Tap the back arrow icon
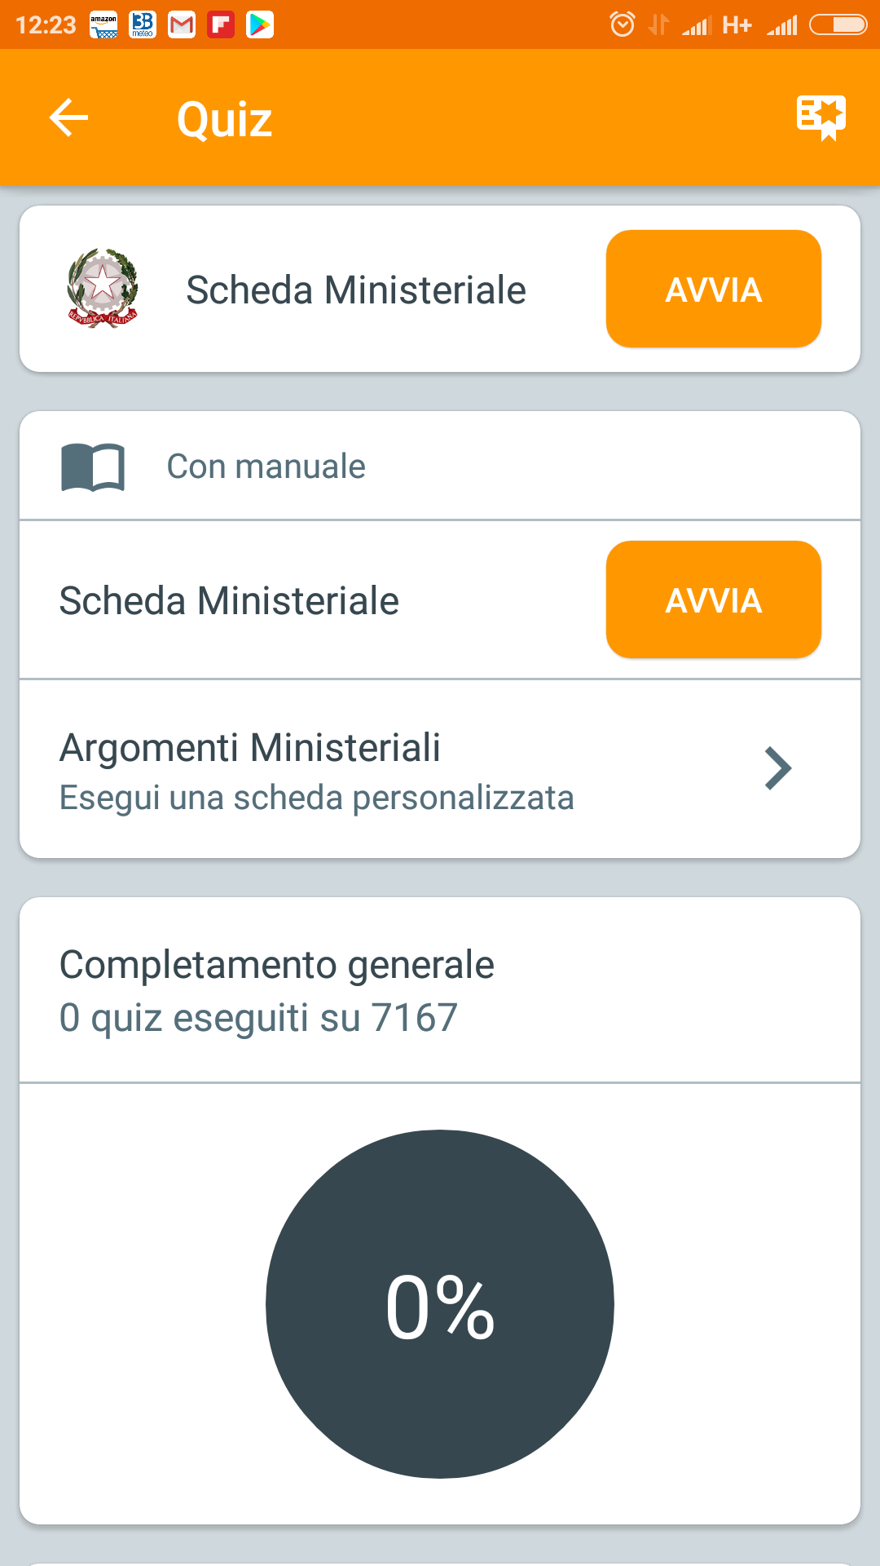 [69, 118]
